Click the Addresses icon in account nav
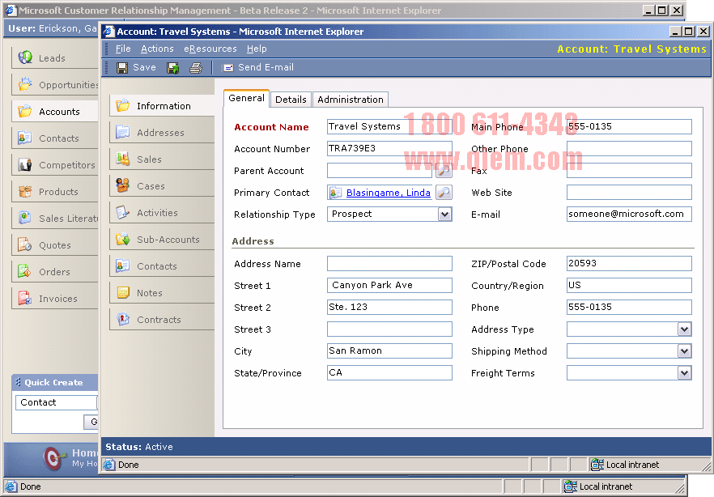 [122, 132]
